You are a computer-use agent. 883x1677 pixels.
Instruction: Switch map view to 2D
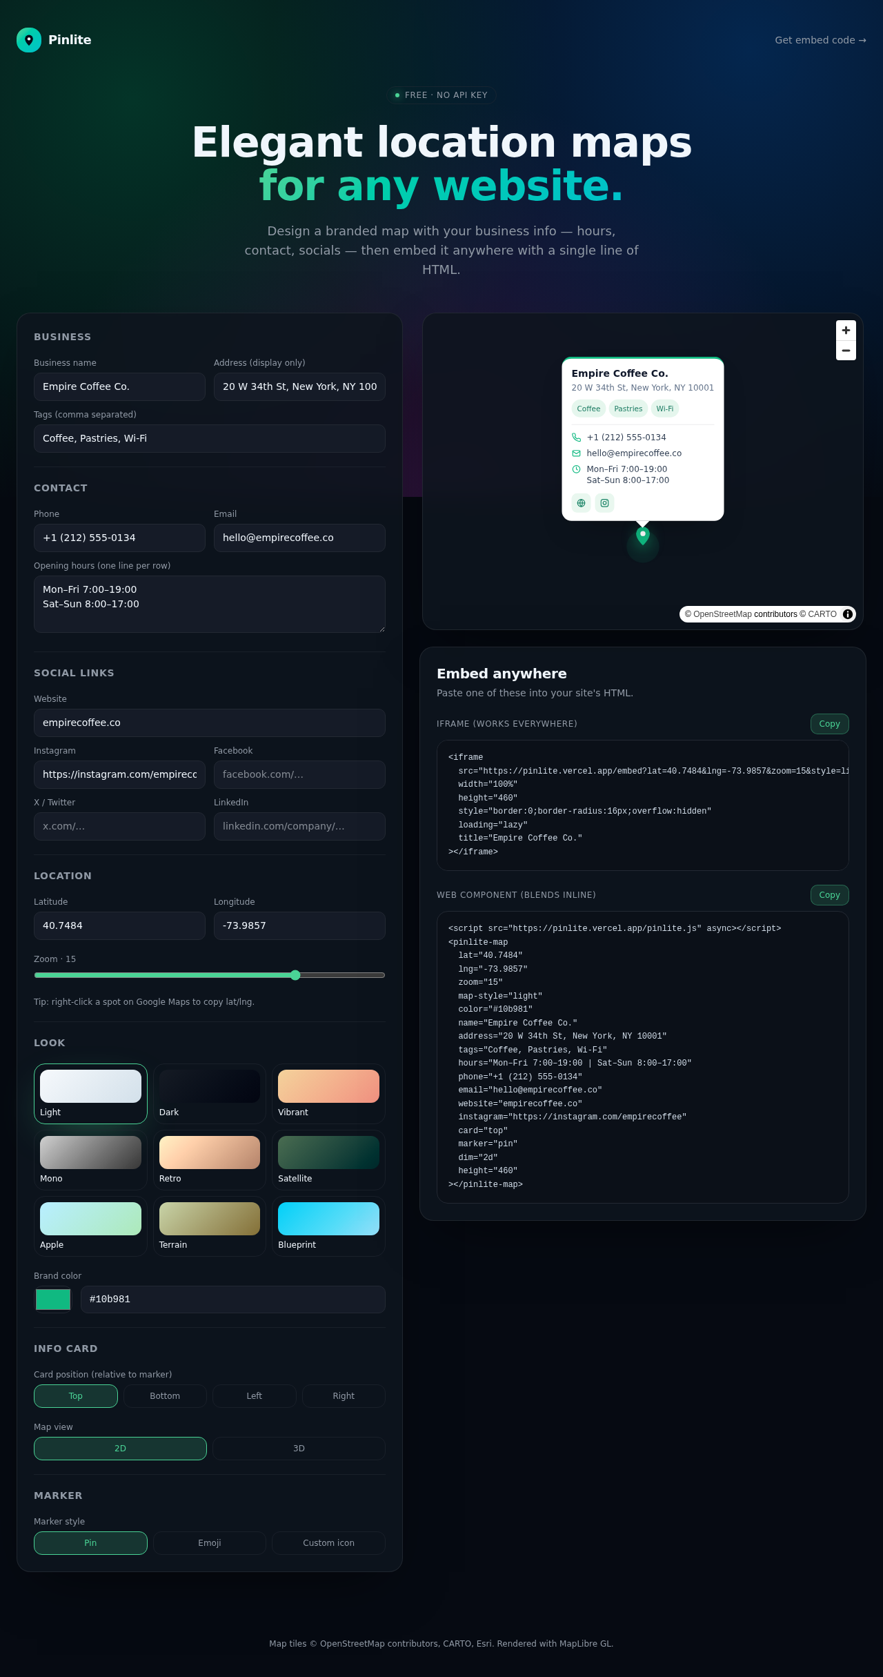[120, 1449]
